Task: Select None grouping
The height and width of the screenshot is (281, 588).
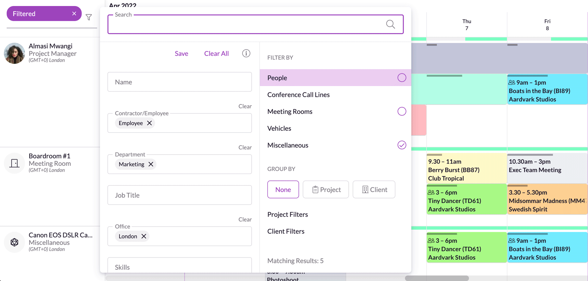Action: pos(283,189)
